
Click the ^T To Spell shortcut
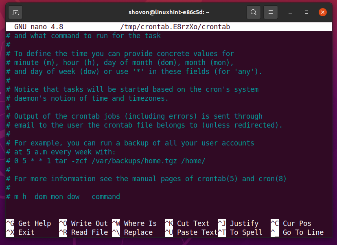[x=240, y=232]
